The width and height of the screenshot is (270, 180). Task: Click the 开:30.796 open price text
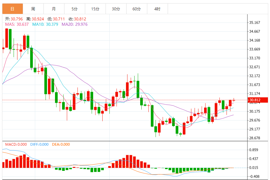click(14, 19)
